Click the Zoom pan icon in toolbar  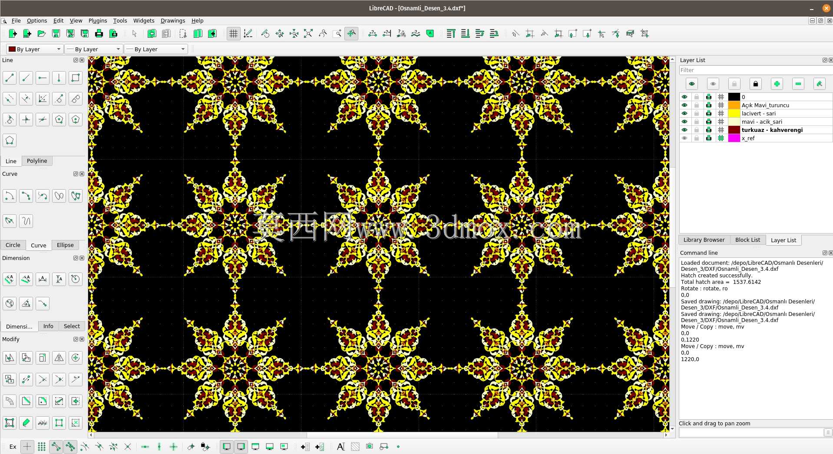coord(351,33)
